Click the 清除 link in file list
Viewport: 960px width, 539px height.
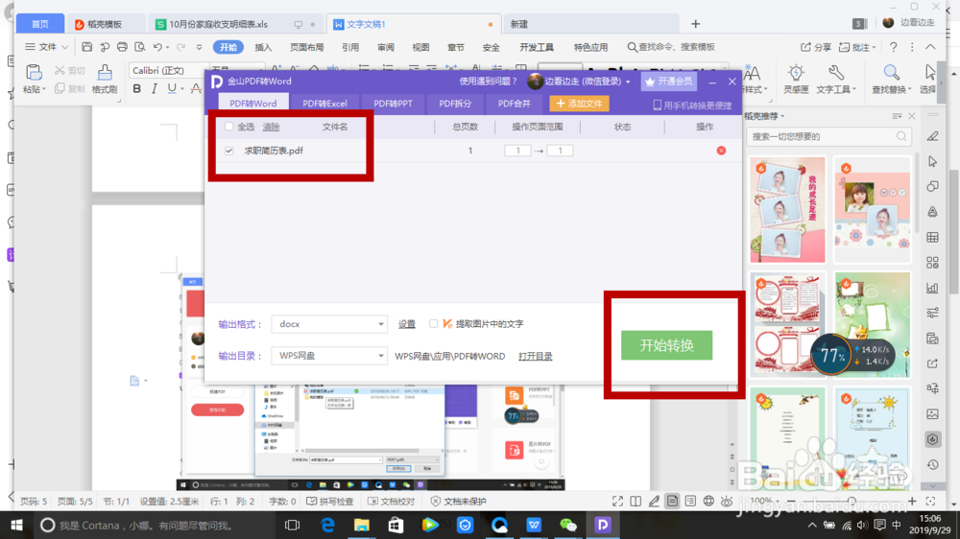click(x=272, y=127)
